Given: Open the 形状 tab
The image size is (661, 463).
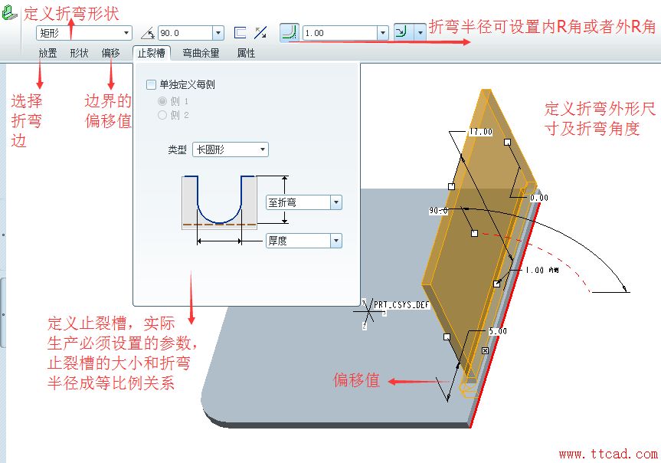Looking at the screenshot, I should click(79, 53).
